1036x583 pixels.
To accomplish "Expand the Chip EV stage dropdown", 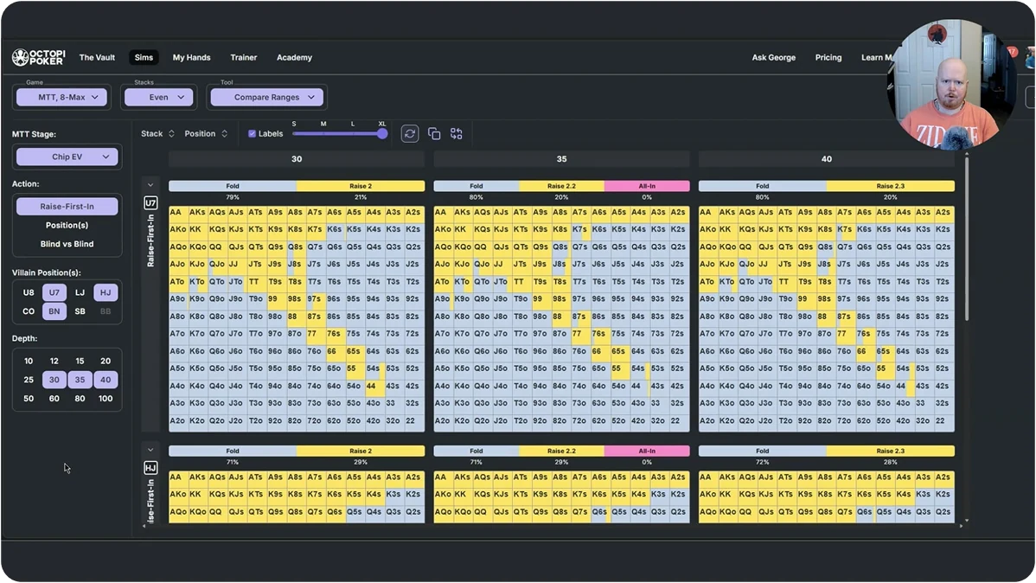I will point(67,157).
